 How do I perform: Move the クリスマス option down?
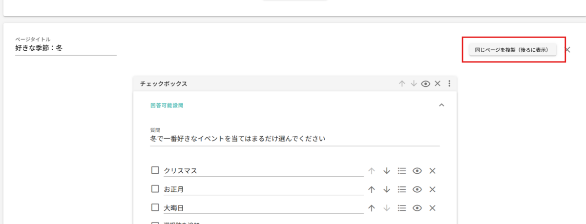tap(387, 171)
